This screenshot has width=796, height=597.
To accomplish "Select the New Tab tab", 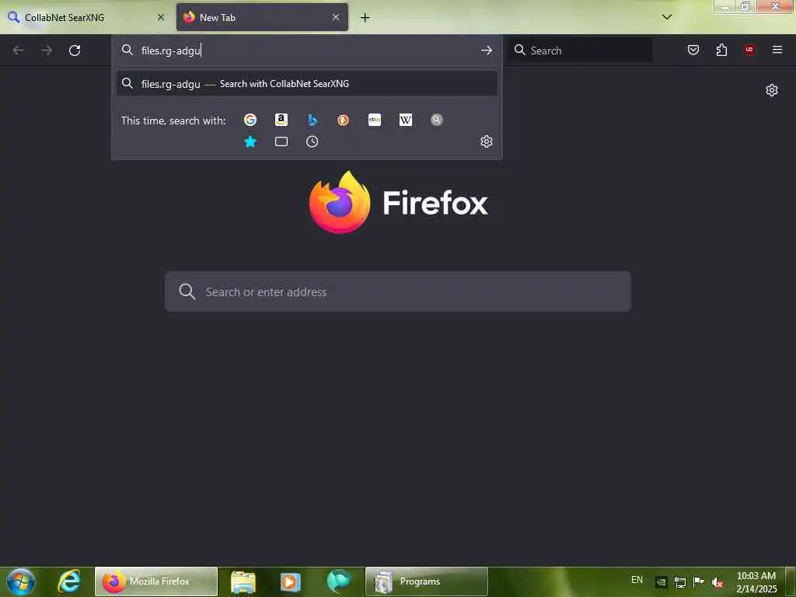I will click(262, 17).
